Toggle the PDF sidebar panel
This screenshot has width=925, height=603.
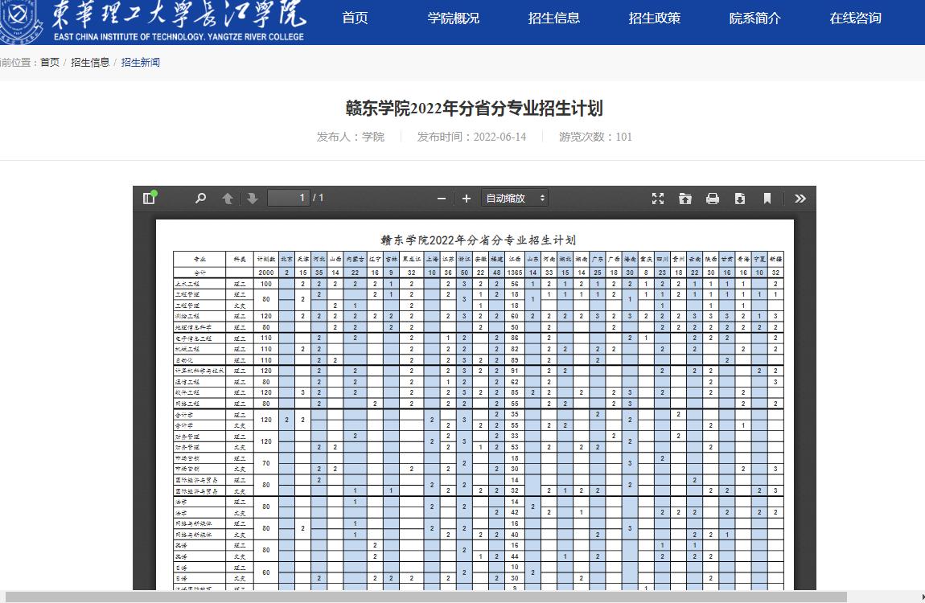[149, 198]
